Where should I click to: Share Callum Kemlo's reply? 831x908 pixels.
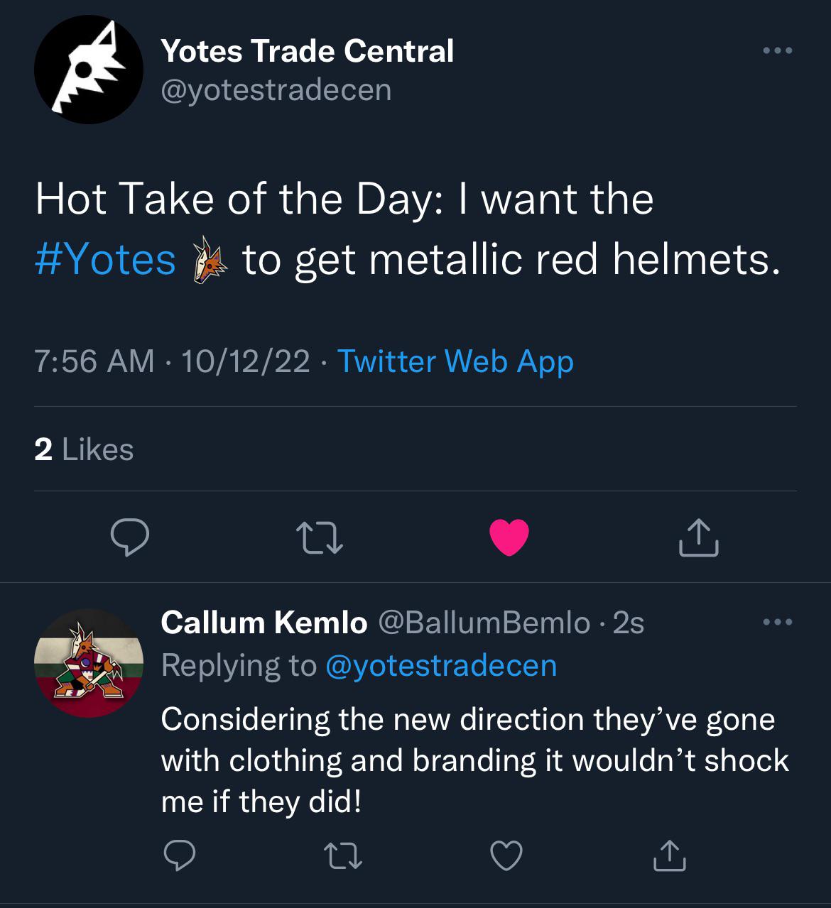point(670,855)
